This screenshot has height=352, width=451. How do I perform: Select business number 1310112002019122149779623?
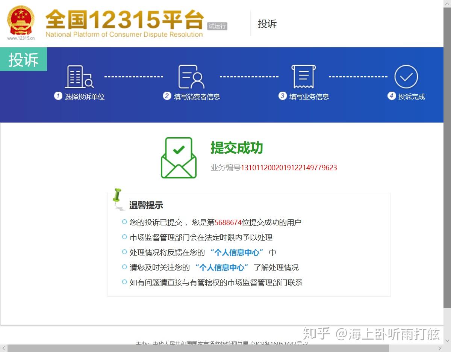pos(289,168)
